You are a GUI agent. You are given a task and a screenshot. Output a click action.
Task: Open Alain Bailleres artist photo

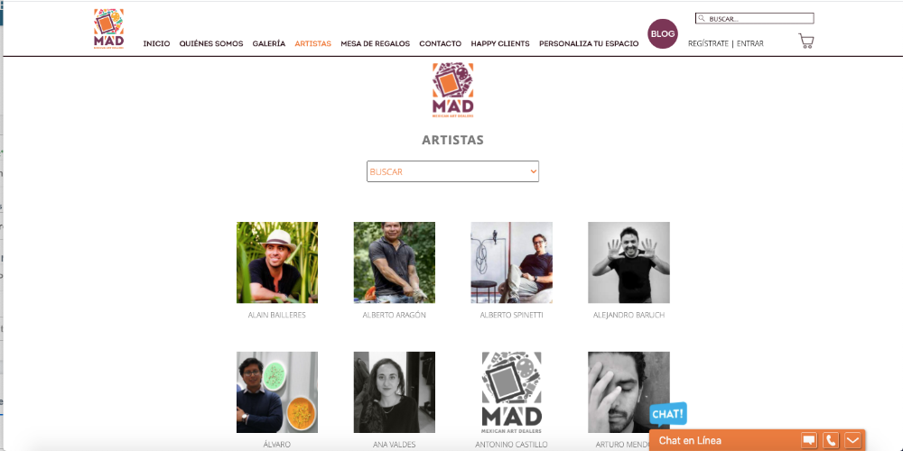(x=277, y=262)
